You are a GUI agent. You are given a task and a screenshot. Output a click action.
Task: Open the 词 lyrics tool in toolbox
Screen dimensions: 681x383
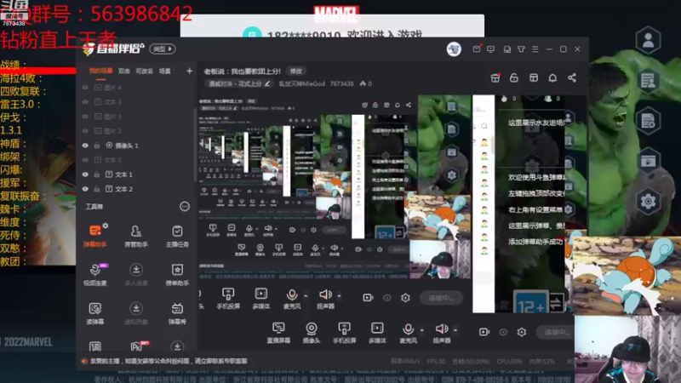pyautogui.click(x=95, y=346)
